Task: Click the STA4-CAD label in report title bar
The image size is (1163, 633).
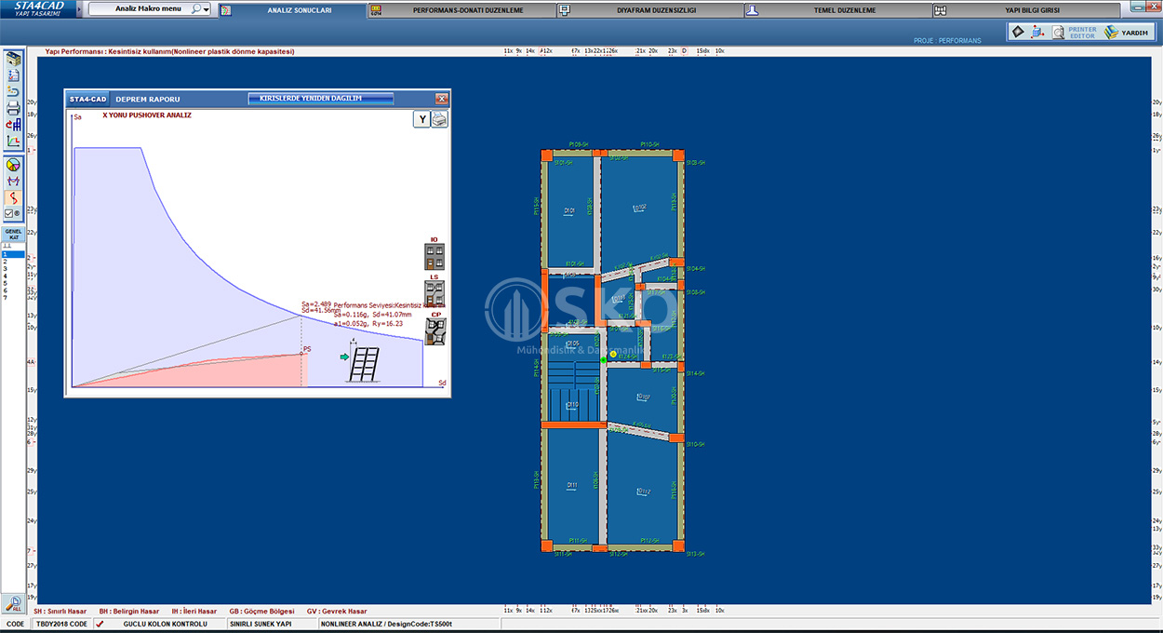Action: pyautogui.click(x=87, y=98)
